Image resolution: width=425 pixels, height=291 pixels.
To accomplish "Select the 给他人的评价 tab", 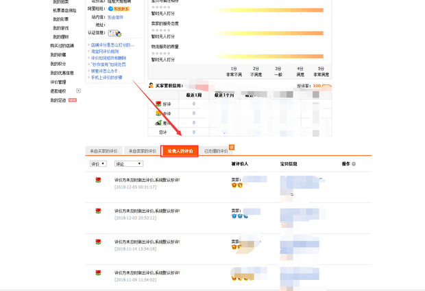I will [180, 151].
